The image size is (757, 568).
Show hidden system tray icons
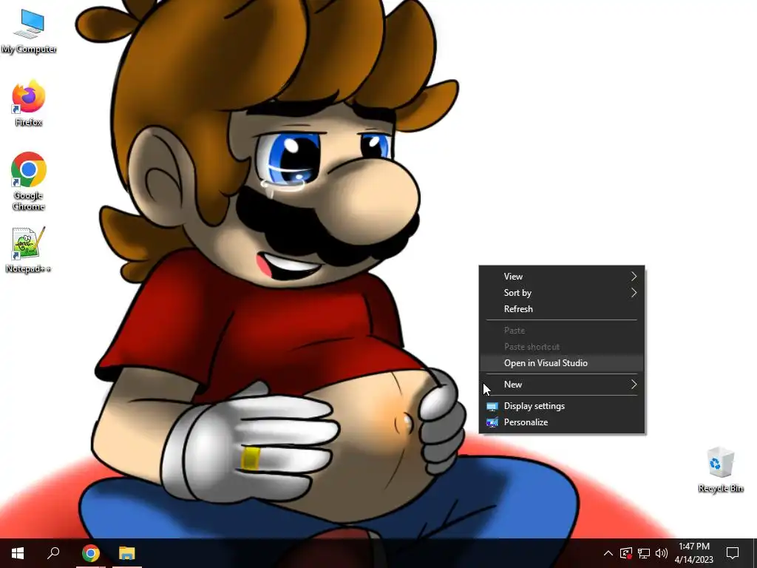608,553
